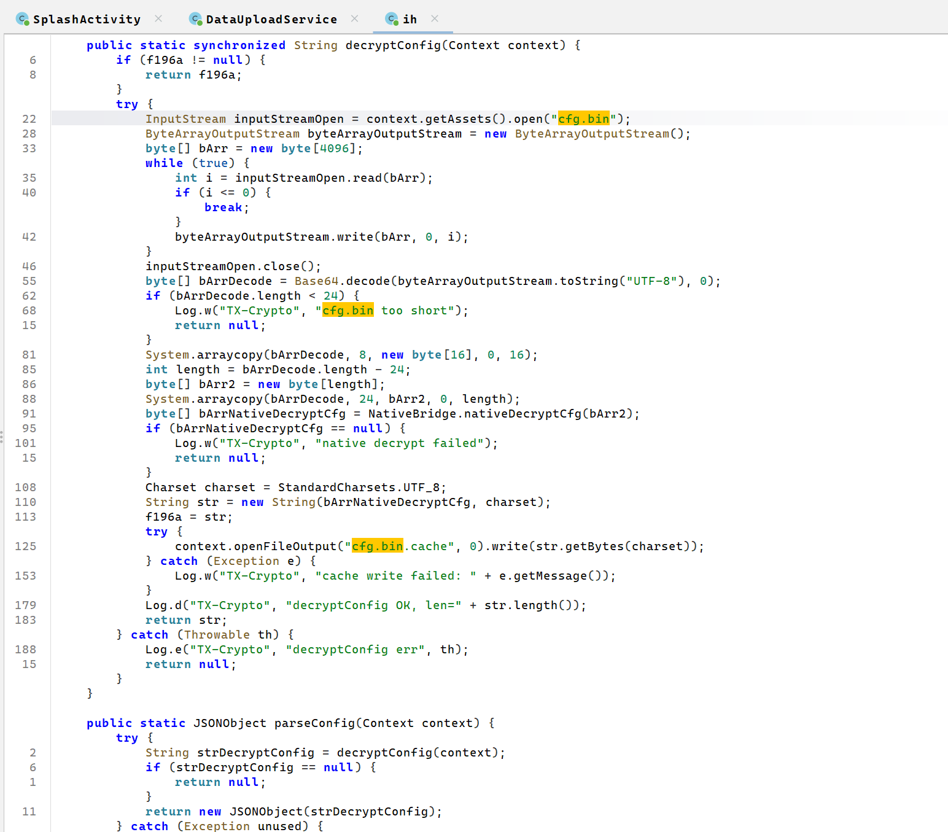Click the "cache write failed: " string

click(x=396, y=575)
